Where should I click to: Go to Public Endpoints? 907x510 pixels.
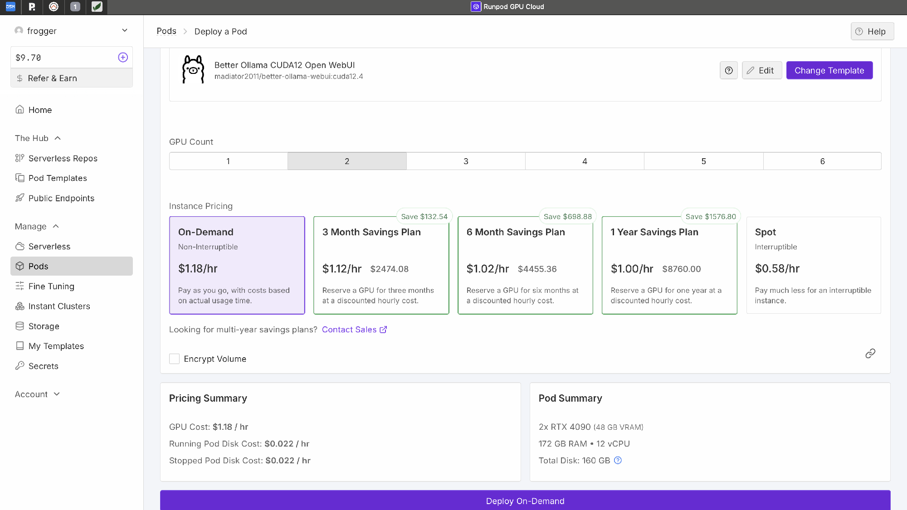(61, 198)
